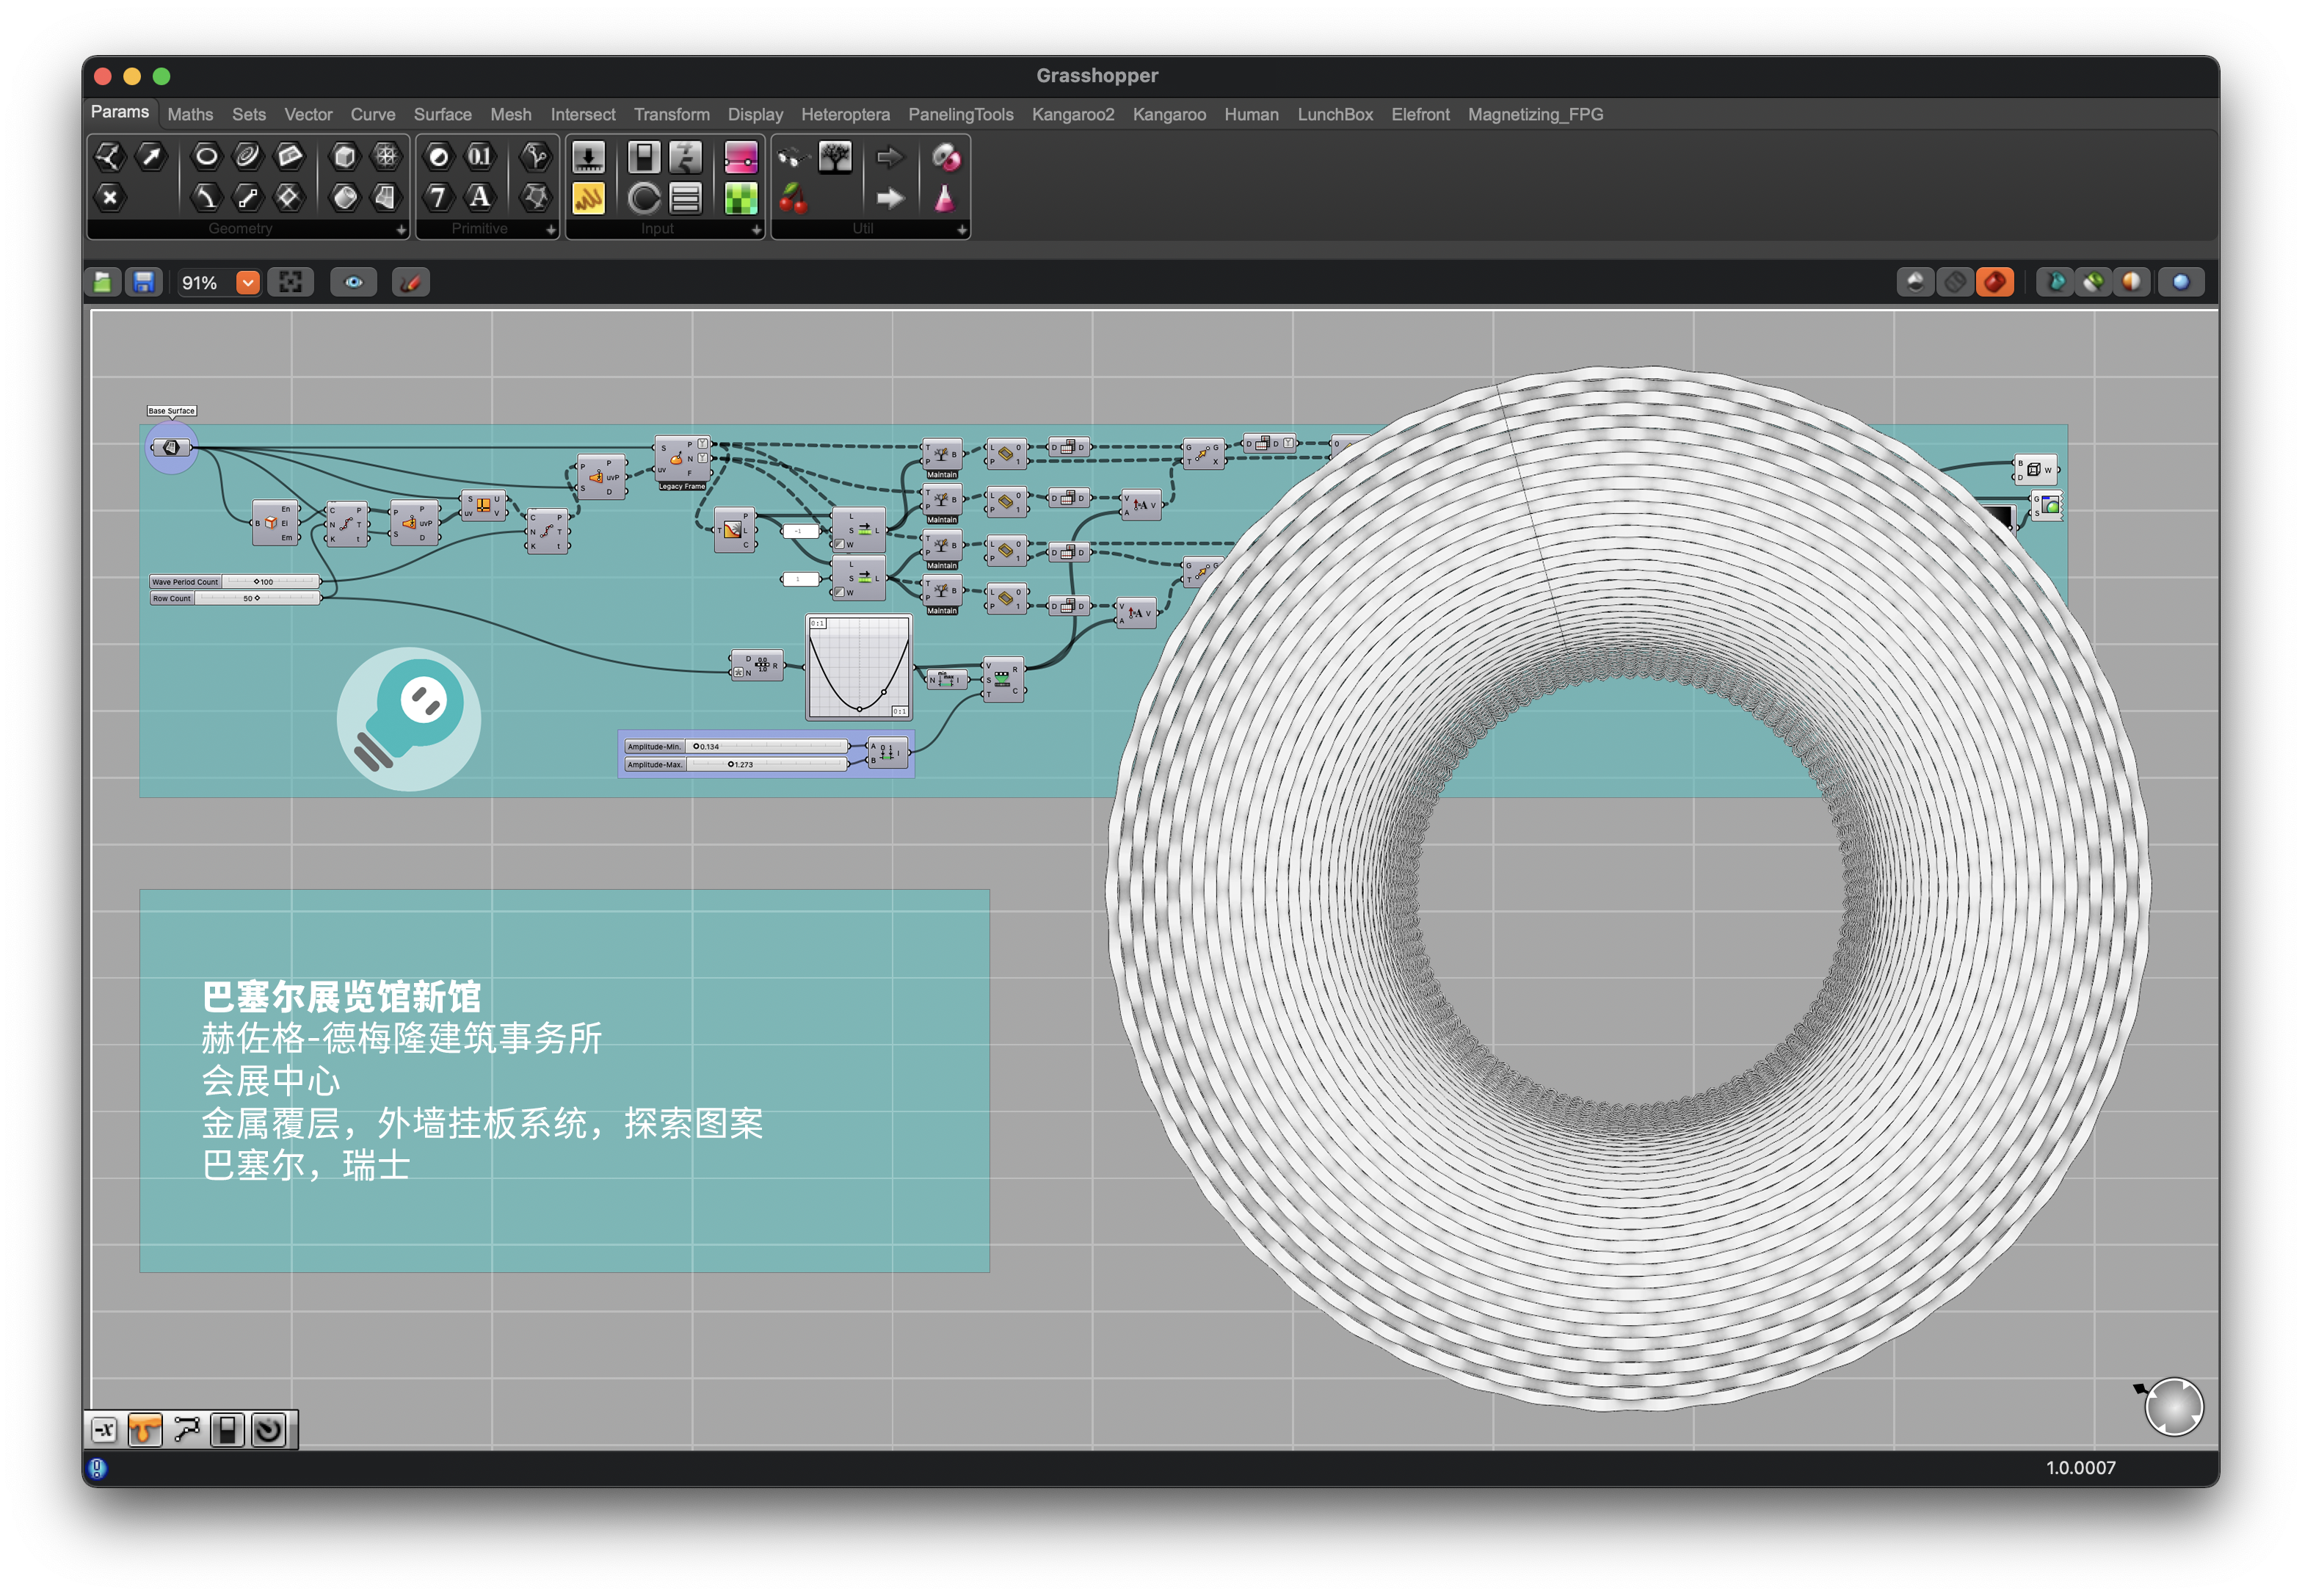Viewport: 2302px width, 1596px height.
Task: Click the Boolean Toggle input icon
Action: (x=643, y=157)
